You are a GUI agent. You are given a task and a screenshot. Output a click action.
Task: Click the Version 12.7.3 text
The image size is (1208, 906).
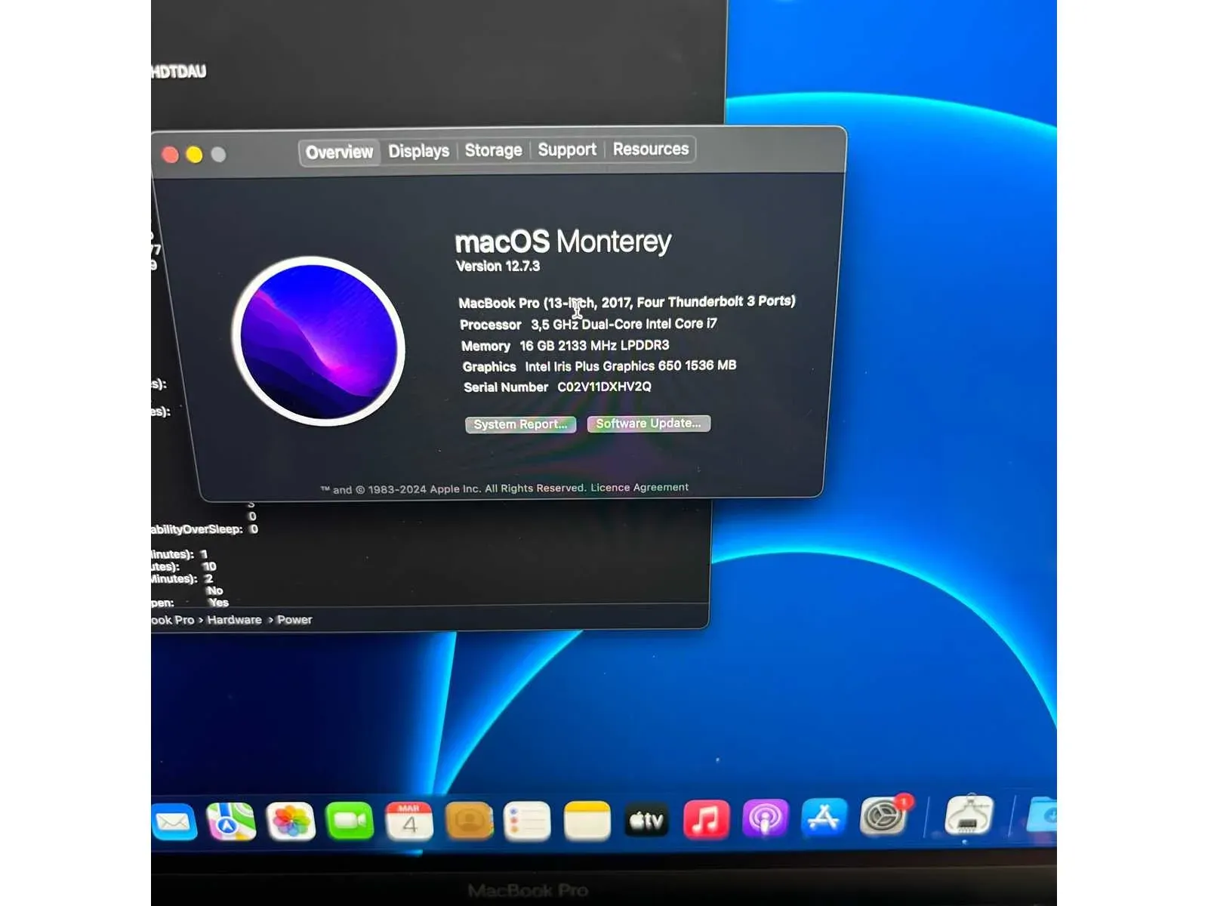[x=498, y=266]
